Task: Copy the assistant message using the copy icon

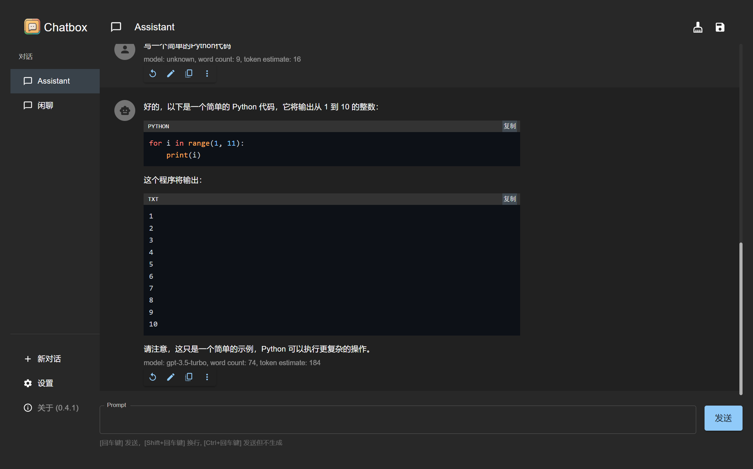Action: coord(189,377)
